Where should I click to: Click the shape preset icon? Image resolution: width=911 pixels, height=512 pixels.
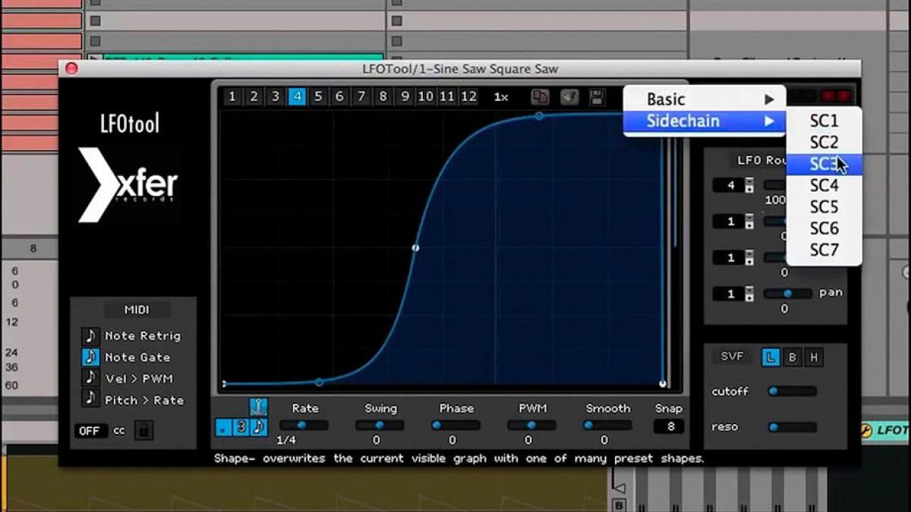(569, 97)
